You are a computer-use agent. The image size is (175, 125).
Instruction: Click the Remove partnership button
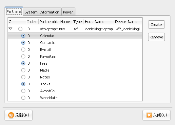click(x=156, y=37)
